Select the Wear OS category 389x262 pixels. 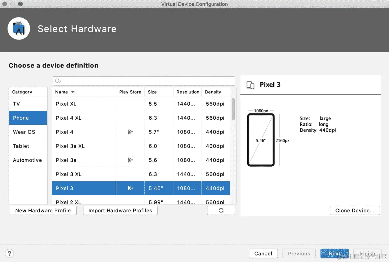pos(28,132)
